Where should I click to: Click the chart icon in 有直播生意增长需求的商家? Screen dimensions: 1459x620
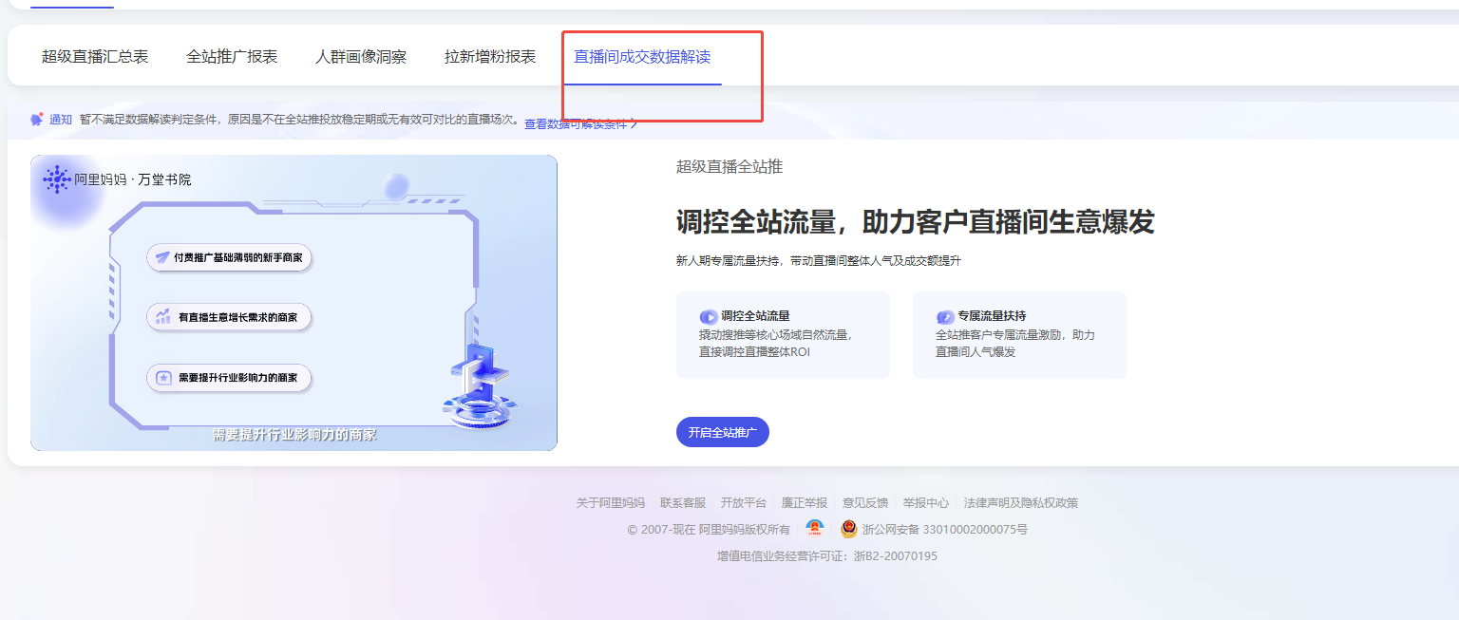click(x=163, y=317)
